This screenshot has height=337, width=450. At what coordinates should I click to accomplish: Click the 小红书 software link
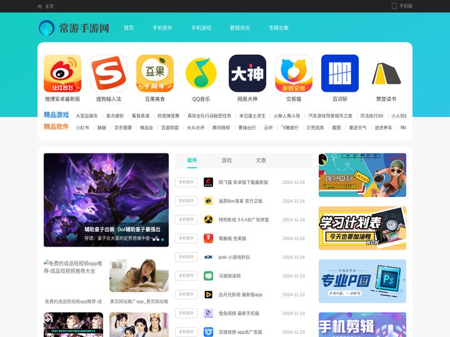[x=82, y=127]
